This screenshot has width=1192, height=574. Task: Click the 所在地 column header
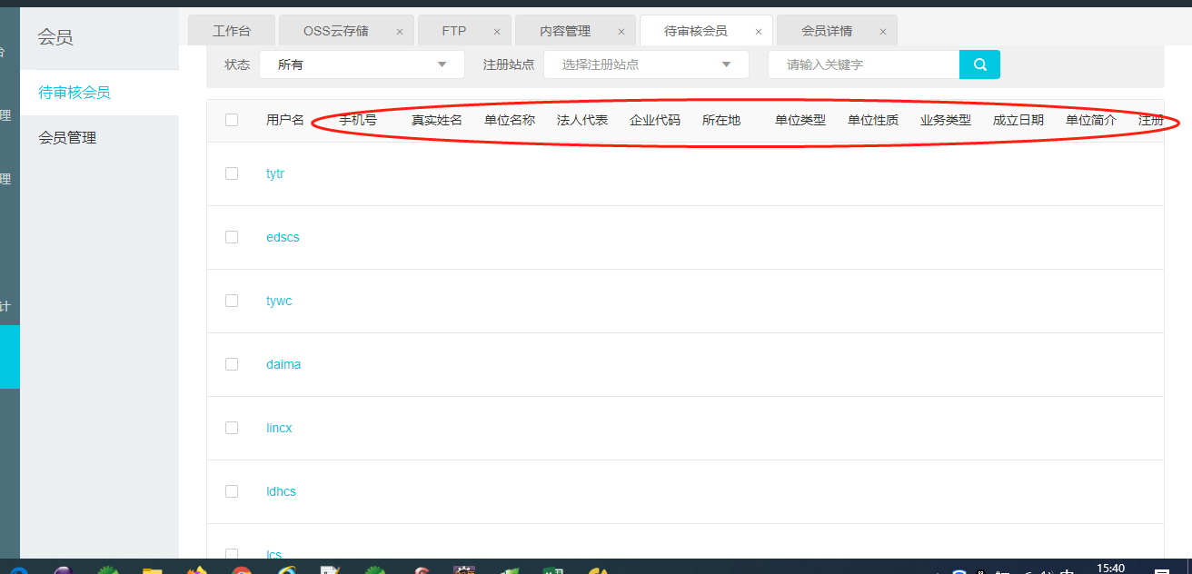tap(721, 120)
